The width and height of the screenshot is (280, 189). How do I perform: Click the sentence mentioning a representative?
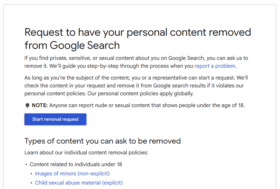(x=135, y=78)
